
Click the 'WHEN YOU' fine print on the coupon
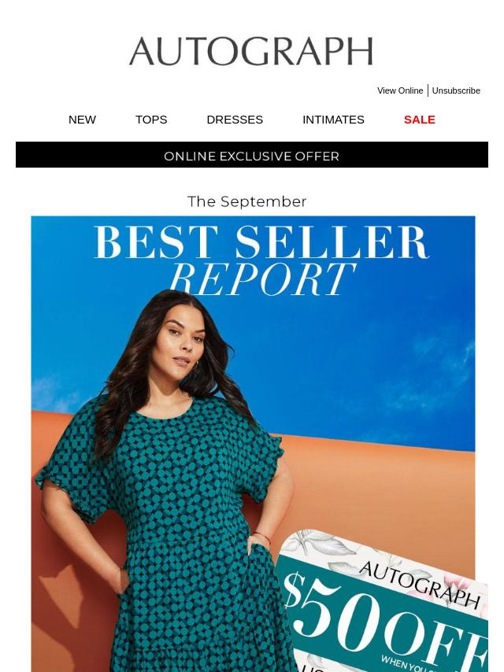tap(401, 663)
